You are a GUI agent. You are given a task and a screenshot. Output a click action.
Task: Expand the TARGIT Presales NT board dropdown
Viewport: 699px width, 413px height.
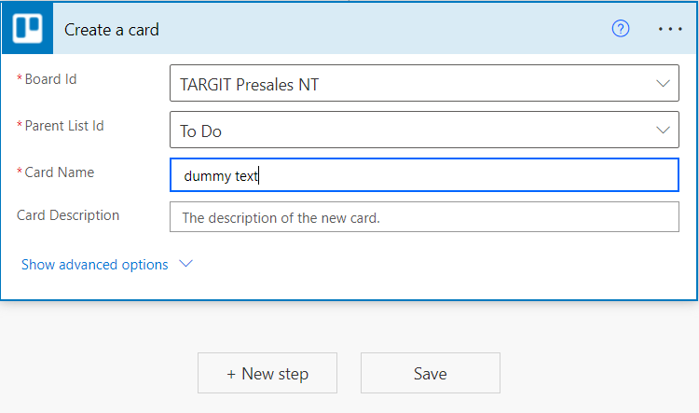424,83
